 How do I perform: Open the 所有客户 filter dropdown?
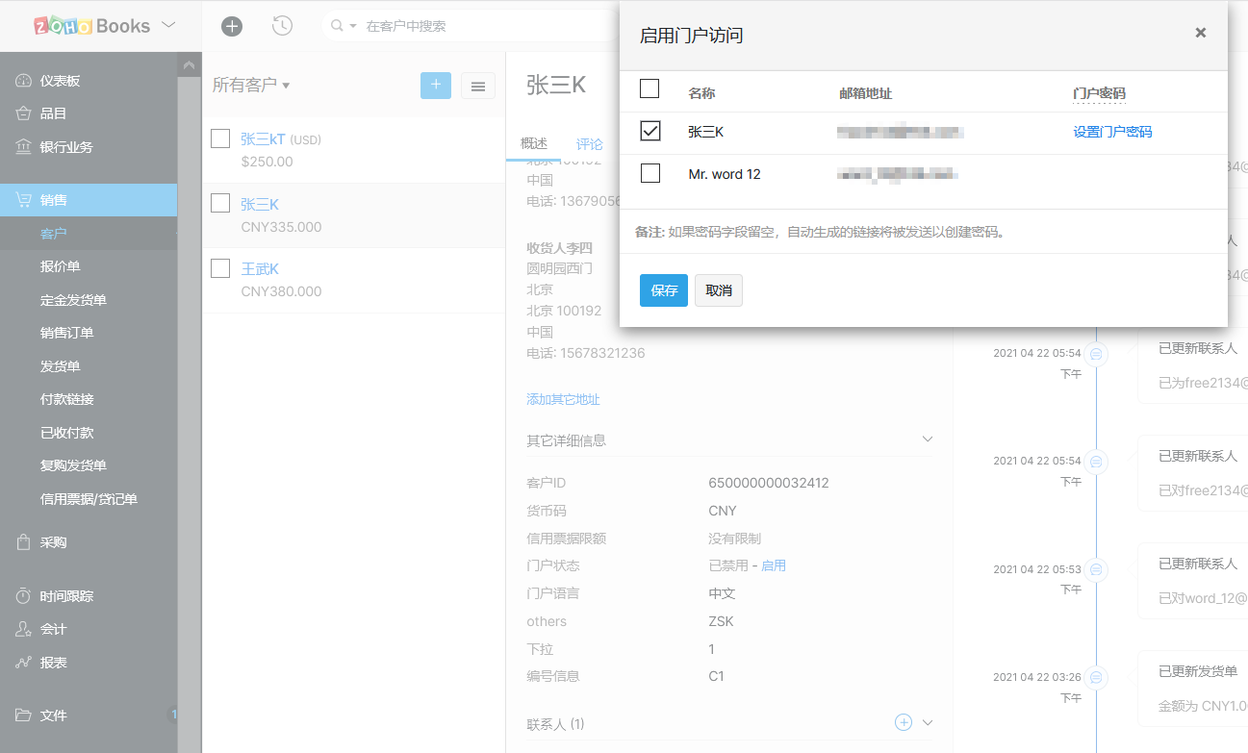(x=251, y=86)
